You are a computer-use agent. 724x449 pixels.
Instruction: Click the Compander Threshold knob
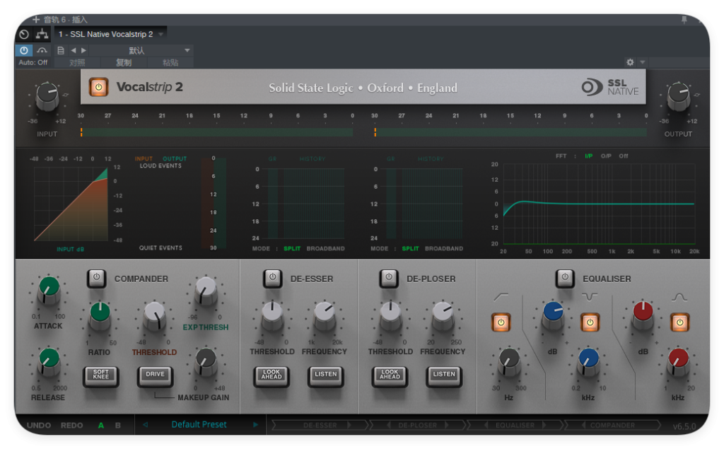point(154,315)
